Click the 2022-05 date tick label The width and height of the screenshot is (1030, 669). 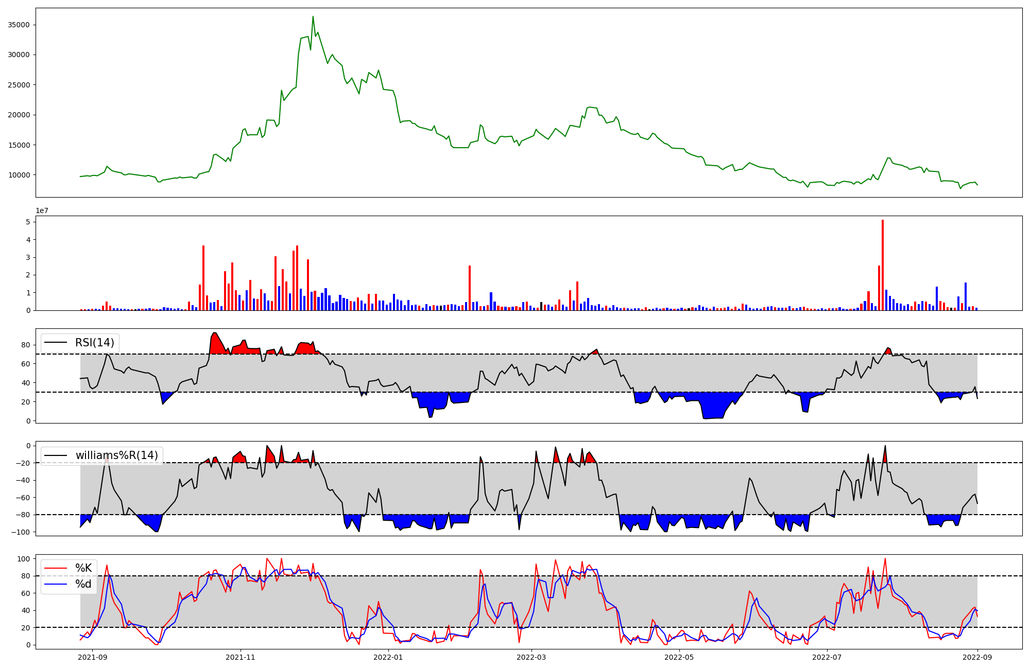[679, 657]
